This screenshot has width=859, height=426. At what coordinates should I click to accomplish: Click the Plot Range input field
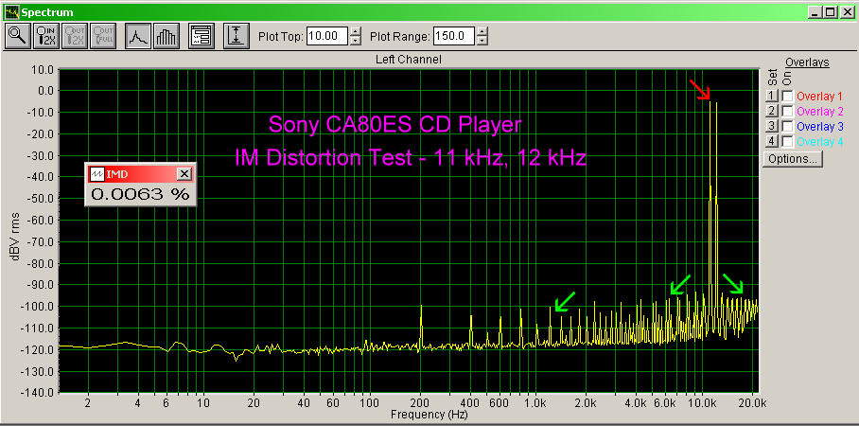[454, 36]
